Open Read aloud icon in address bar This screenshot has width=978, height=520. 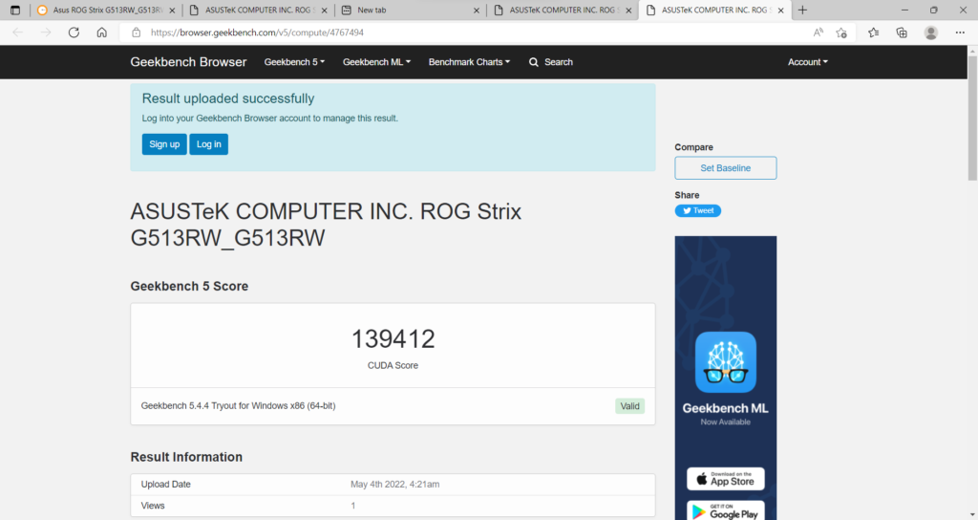[818, 32]
